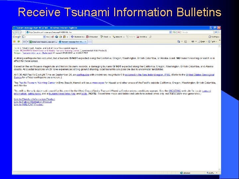Open the table link

(x=84, y=94)
